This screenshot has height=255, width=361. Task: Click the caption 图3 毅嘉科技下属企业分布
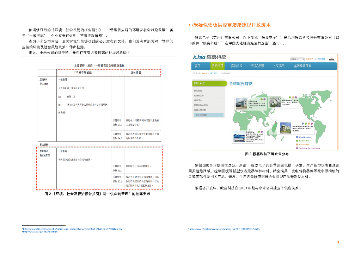267,154
